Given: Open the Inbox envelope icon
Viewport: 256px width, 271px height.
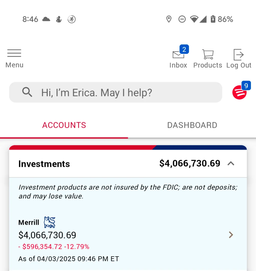Looking at the screenshot, I should 178,55.
